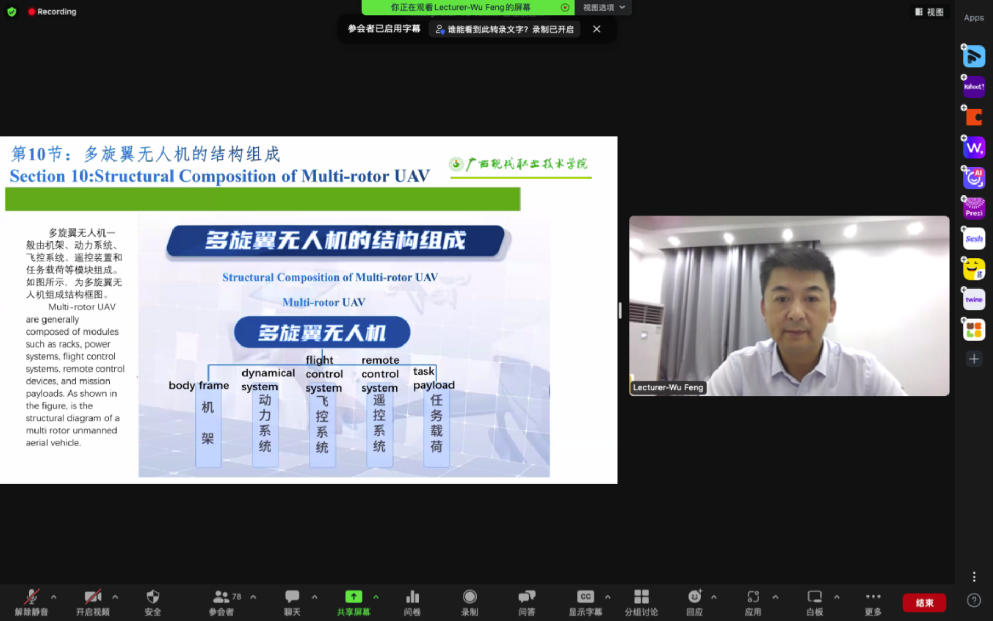Click the screen-sharing indicator icon in green banner
Screen dimensions: 994x621
coord(564,7)
